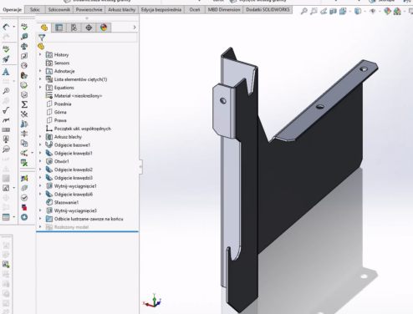Click Zoom to Fit magnifier icon
The width and height of the screenshot is (413, 314).
(304, 11)
